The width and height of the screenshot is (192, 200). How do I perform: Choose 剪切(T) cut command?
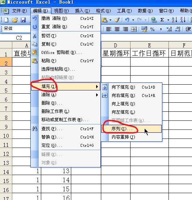[x=65, y=36]
